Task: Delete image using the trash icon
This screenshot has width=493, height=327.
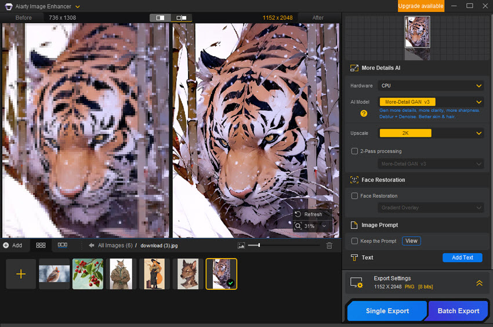Action: pos(329,245)
